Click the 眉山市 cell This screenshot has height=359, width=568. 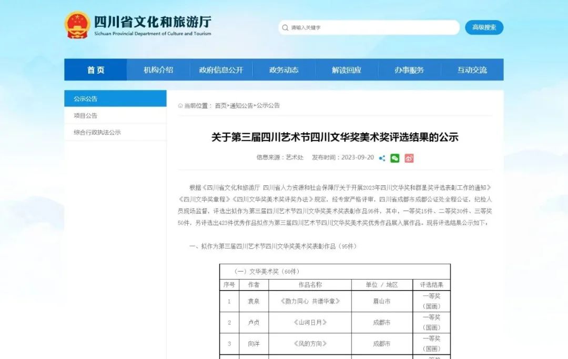pos(382,301)
